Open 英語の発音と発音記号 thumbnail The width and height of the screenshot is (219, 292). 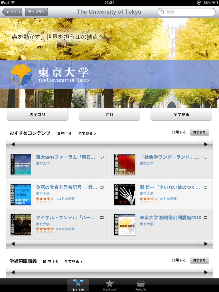click(21, 194)
